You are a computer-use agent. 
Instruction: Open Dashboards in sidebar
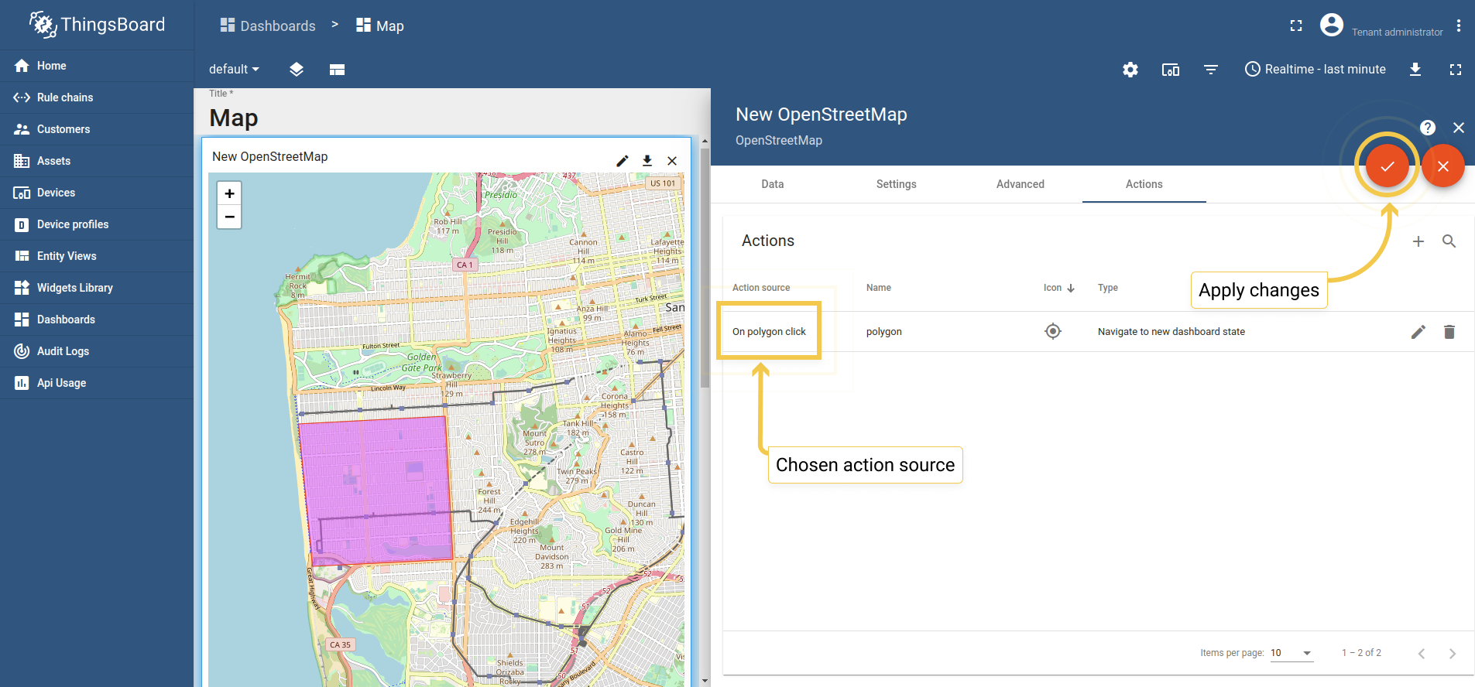pos(97,320)
